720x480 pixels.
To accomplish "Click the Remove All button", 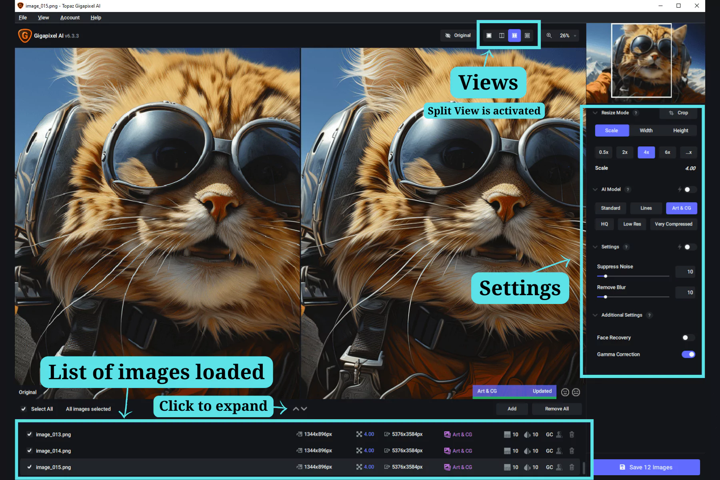I will [556, 409].
